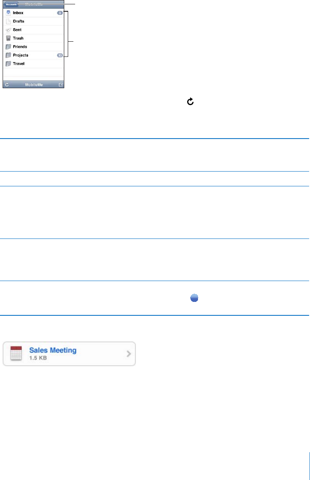The height and width of the screenshot is (480, 310).
Task: Open the Trash mailbox
Action: pyautogui.click(x=34, y=38)
